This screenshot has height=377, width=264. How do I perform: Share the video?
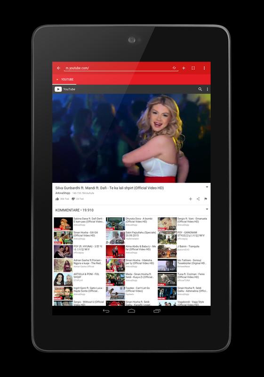(x=198, y=199)
